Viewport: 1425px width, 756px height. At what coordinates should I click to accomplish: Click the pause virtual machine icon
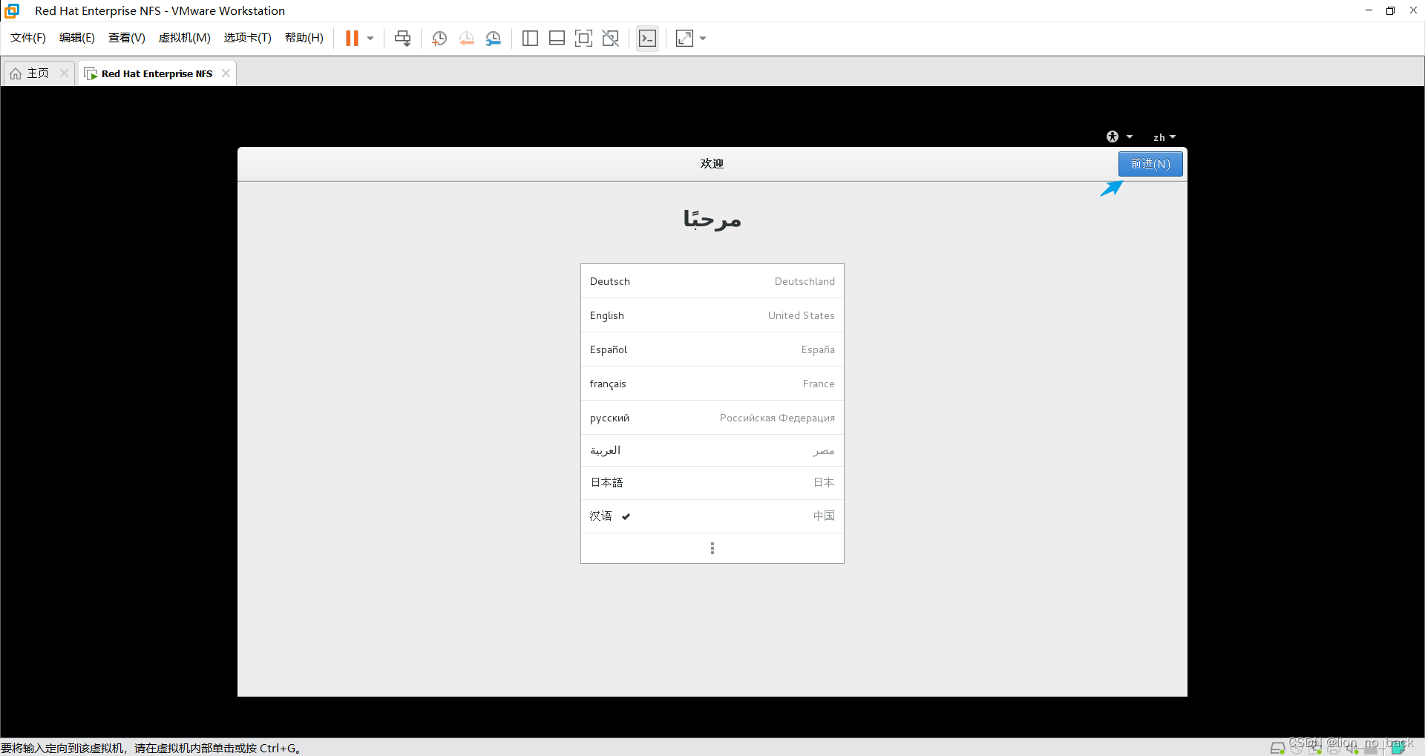352,38
